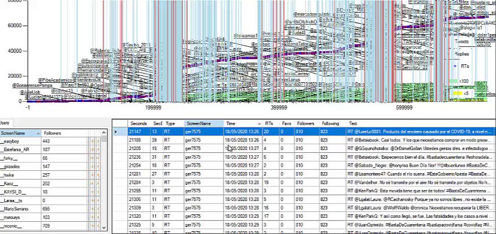Select tweet row with Seconds 21281
496x234 pixels.
(x=304, y=174)
